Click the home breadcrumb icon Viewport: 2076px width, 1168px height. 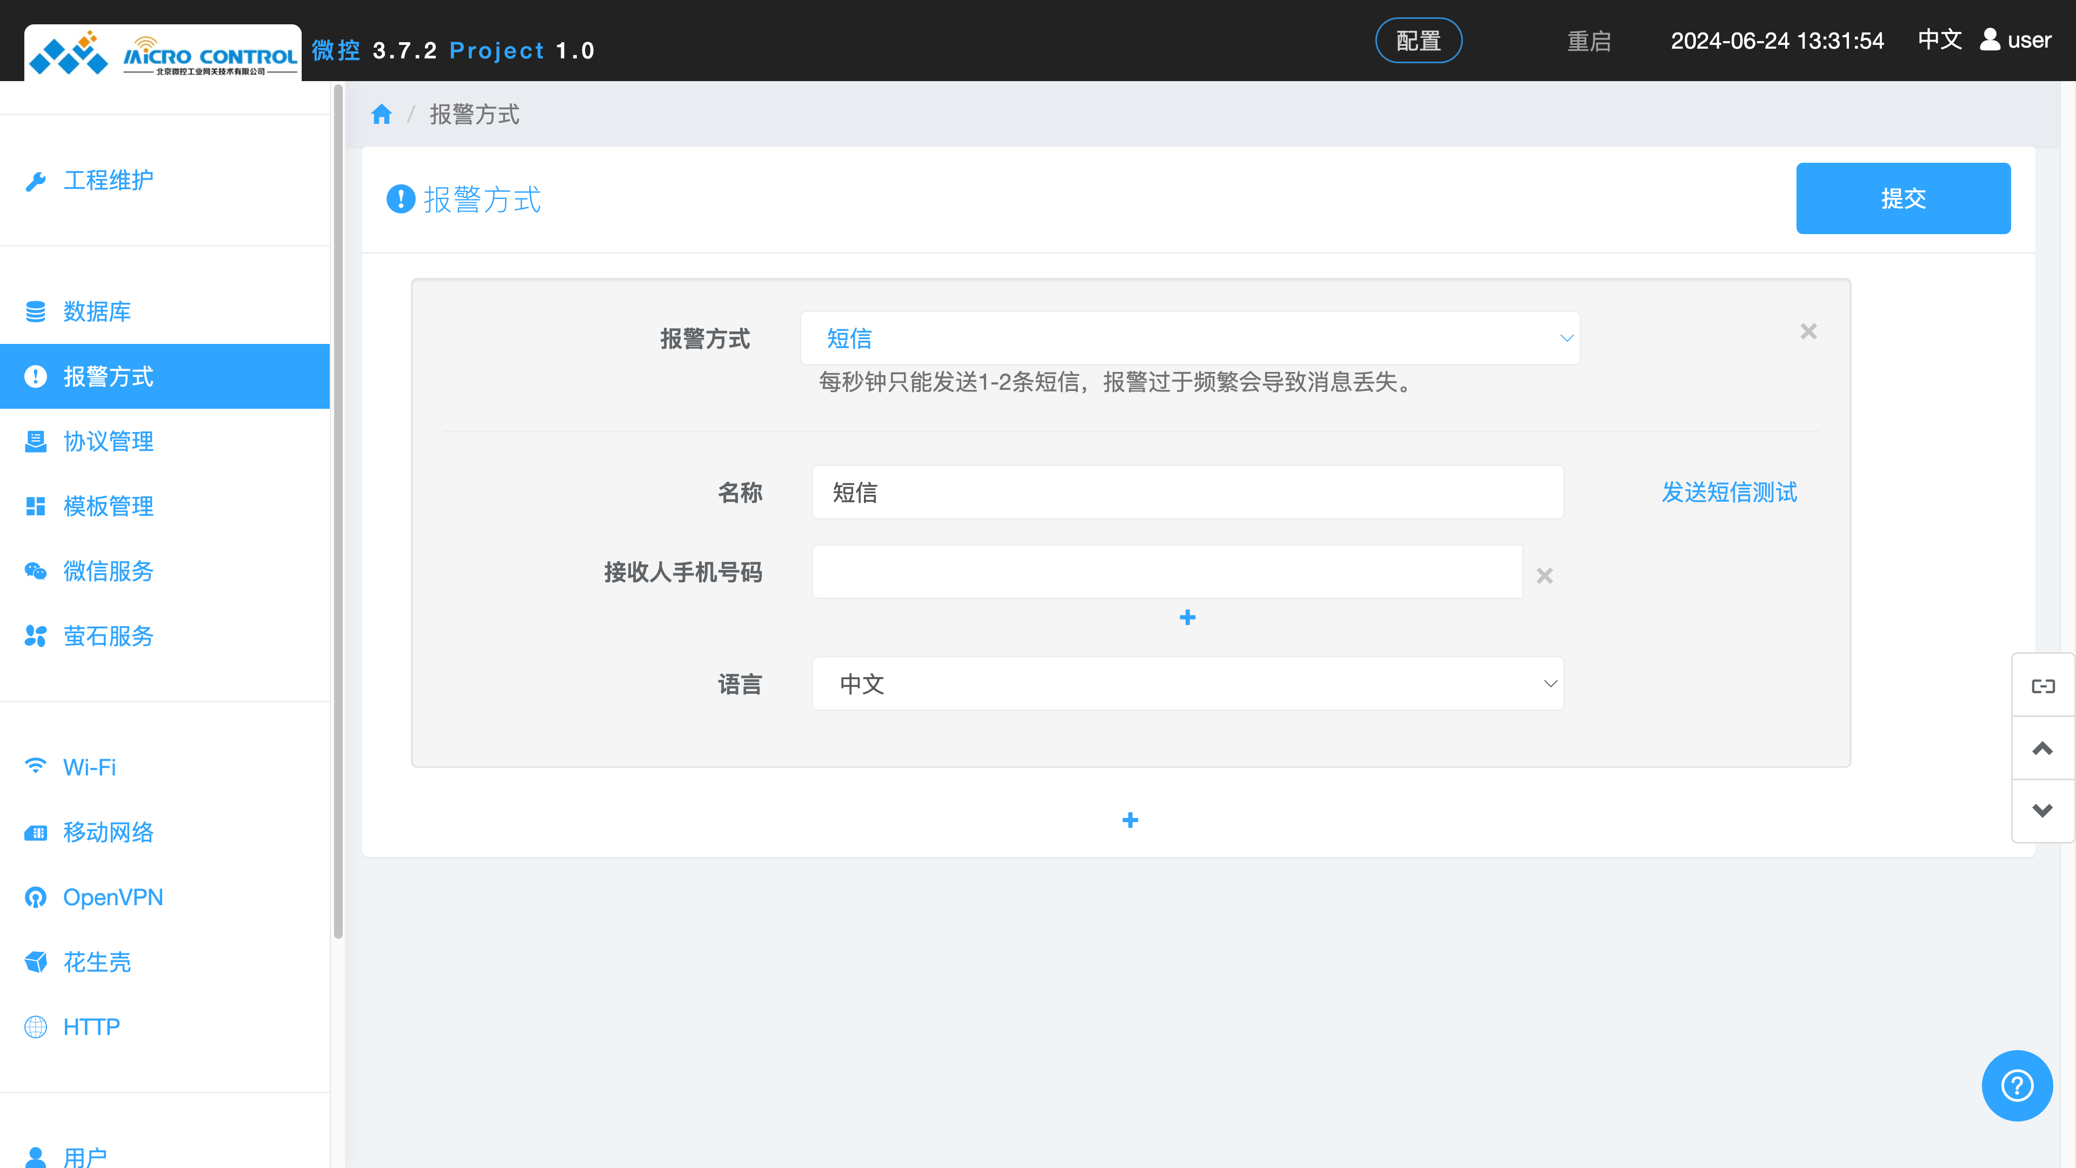tap(381, 115)
